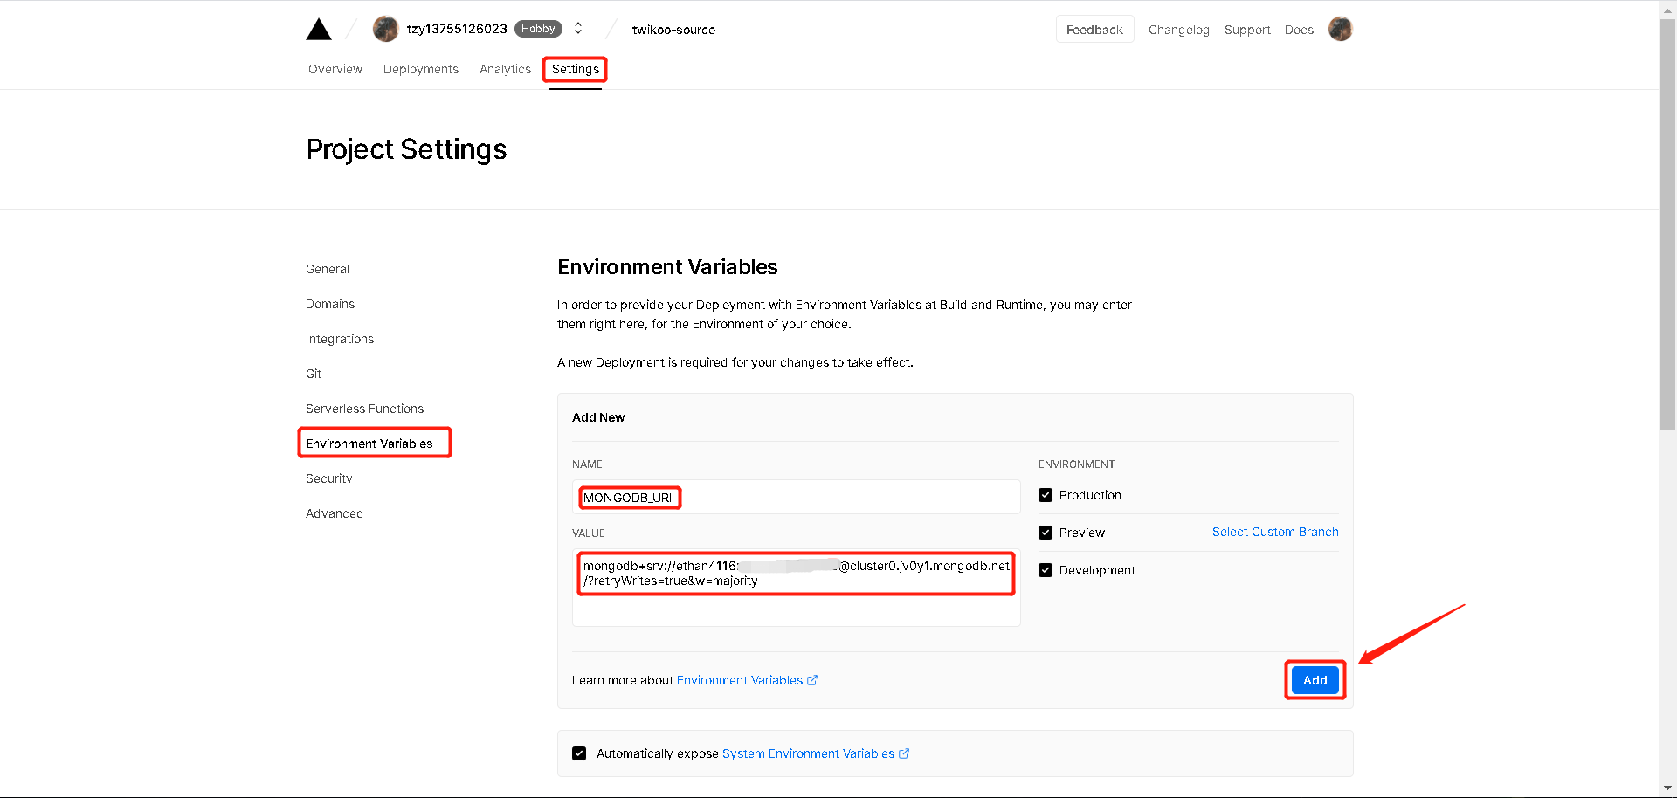This screenshot has height=798, width=1677.
Task: Click the scrollbar down arrow
Action: coord(1668,788)
